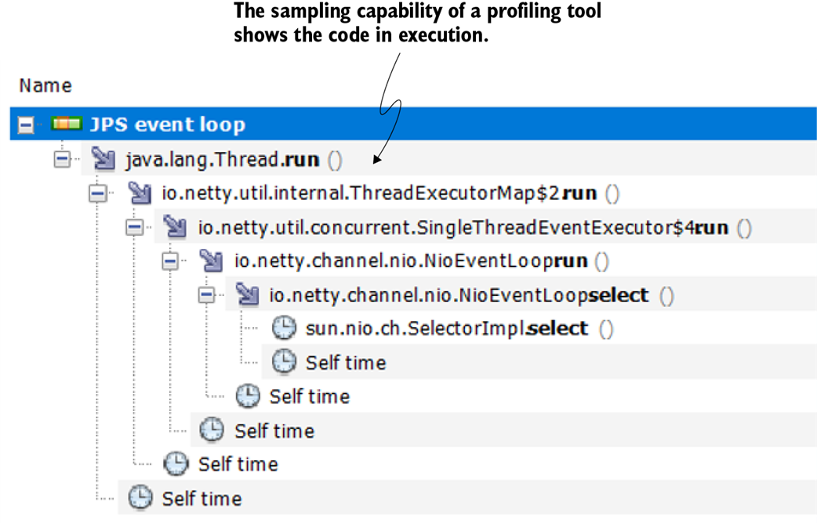Select the JPS event loop row label
817x523 pixels.
[x=166, y=124]
